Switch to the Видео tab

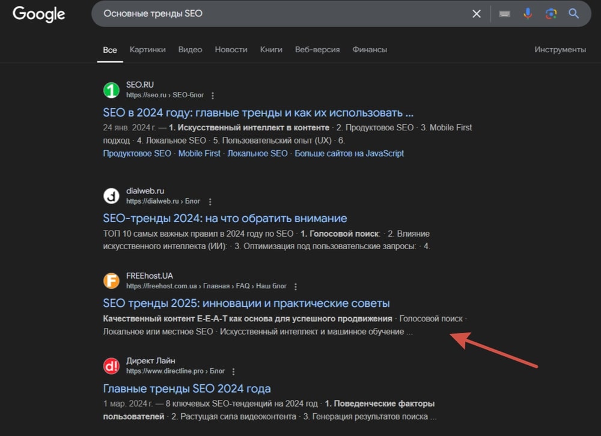pos(190,49)
